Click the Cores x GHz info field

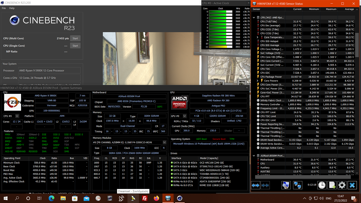[x=49, y=78]
